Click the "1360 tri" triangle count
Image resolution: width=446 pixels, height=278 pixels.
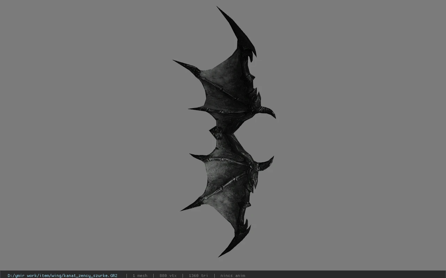(198, 276)
